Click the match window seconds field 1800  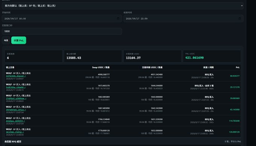click(62, 31)
